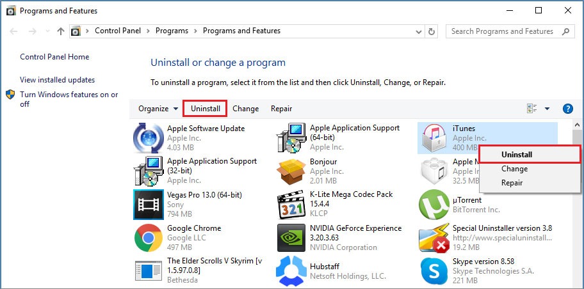Click the change view icon

pos(532,109)
